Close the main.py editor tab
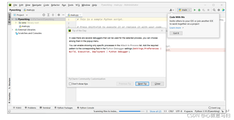 coord(80,15)
